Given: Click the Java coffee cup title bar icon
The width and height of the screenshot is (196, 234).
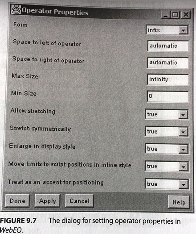Looking at the screenshot, I should (16, 9).
